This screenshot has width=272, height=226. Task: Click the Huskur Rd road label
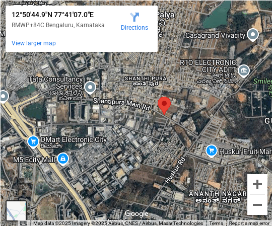(175, 170)
